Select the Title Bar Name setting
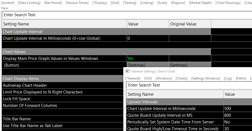 tap(63, 119)
